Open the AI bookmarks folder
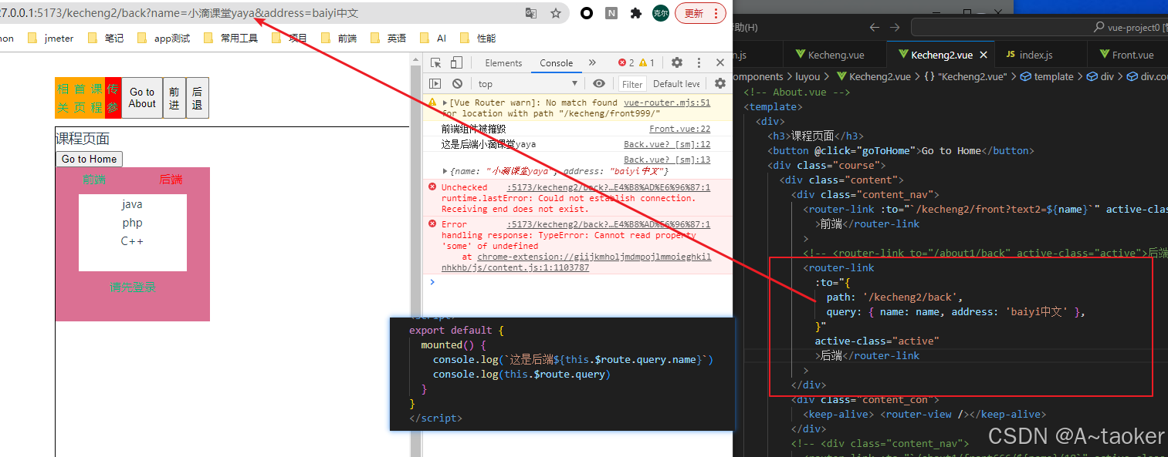 (x=432, y=38)
